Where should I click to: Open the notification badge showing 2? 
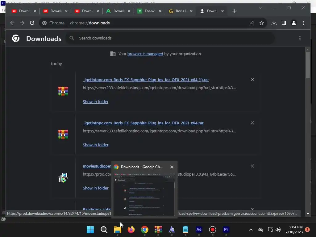[x=307, y=230]
